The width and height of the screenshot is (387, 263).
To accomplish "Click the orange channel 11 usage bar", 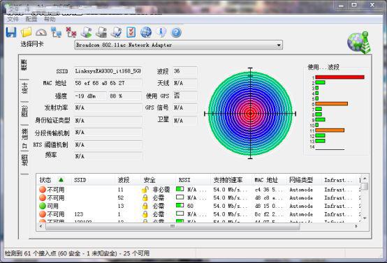I will point(330,130).
